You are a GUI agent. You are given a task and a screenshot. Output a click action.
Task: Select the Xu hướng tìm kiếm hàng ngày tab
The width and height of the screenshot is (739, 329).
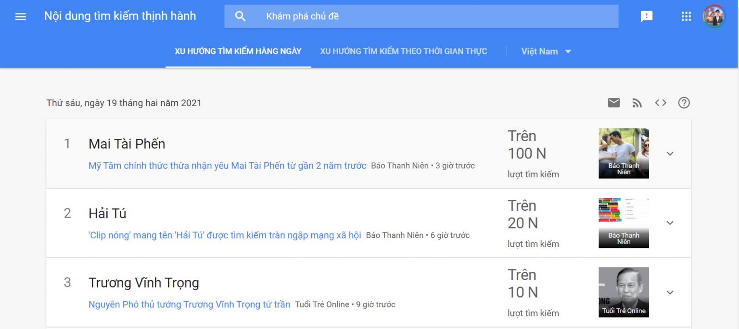[238, 51]
